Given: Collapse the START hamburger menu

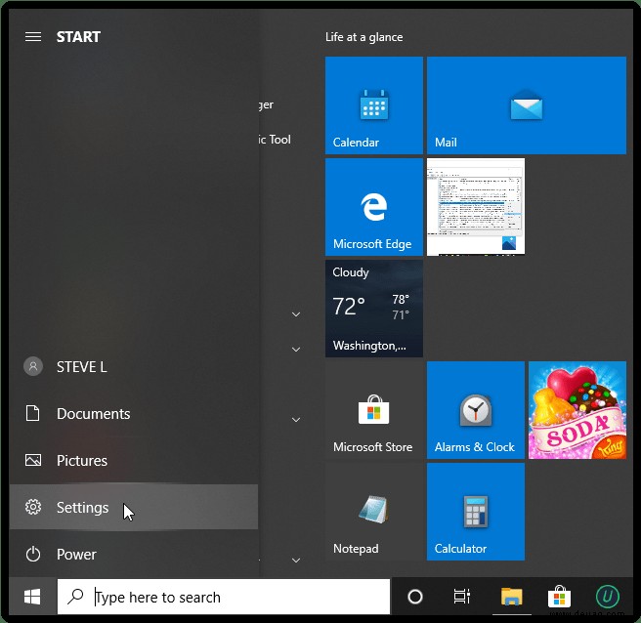Looking at the screenshot, I should [33, 37].
